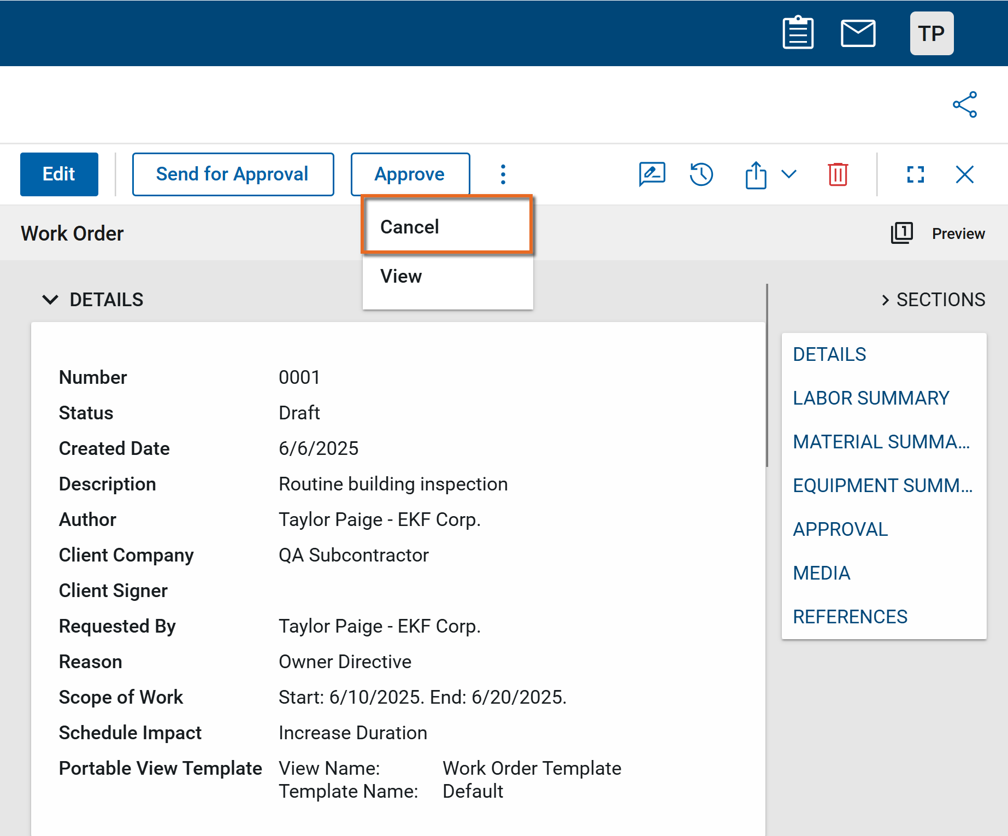Choose View in the dropdown menu
The height and width of the screenshot is (836, 1008).
pyautogui.click(x=401, y=276)
